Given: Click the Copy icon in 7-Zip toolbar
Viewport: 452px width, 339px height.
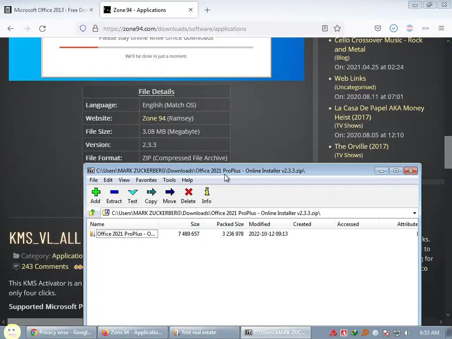Looking at the screenshot, I should click(151, 192).
